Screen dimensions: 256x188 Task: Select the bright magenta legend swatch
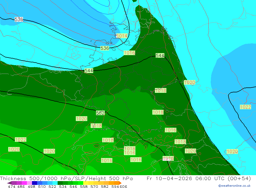[x=24, y=183]
